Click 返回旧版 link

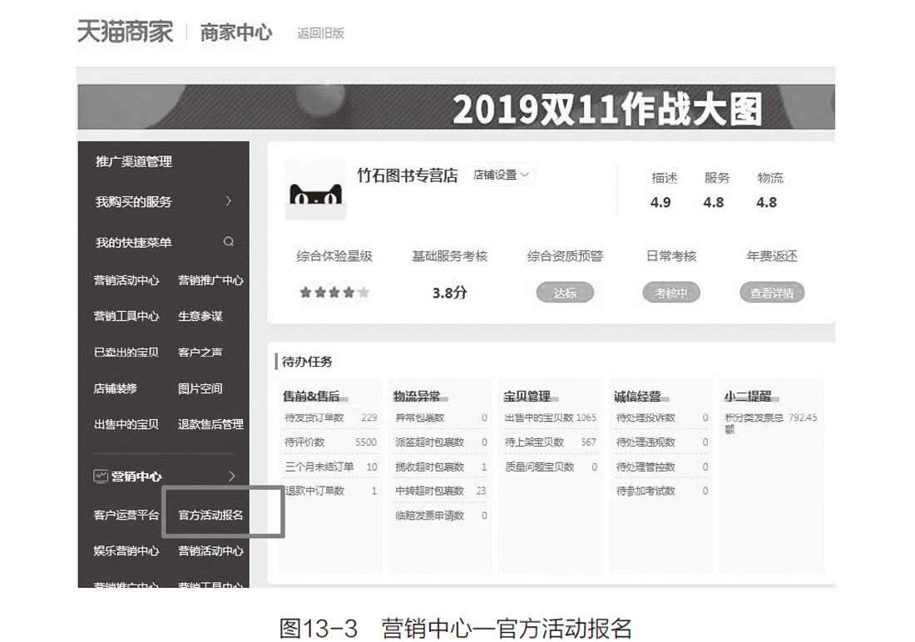point(320,33)
